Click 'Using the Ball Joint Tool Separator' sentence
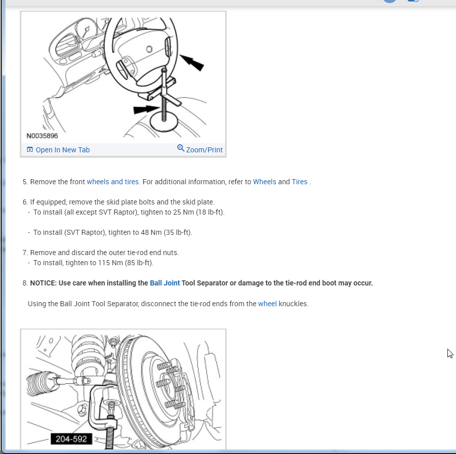456x454 pixels. click(x=168, y=304)
